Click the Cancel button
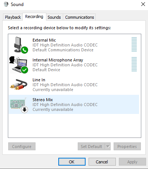 click(x=102, y=162)
